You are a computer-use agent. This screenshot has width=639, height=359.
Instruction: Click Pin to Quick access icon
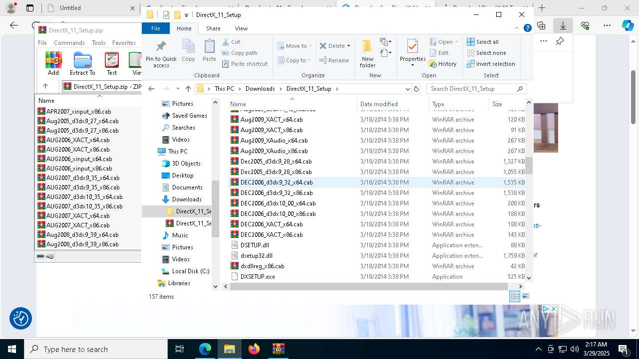tap(161, 54)
